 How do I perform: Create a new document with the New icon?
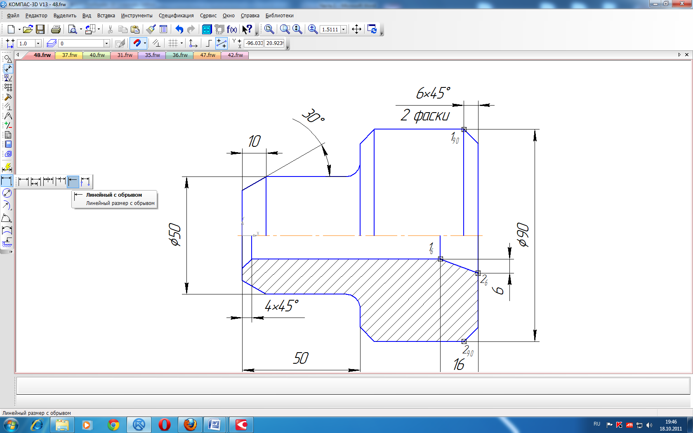pos(11,29)
